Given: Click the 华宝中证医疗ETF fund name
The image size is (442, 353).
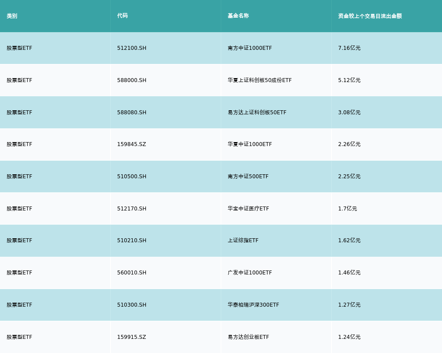Looking at the screenshot, I should point(248,209).
